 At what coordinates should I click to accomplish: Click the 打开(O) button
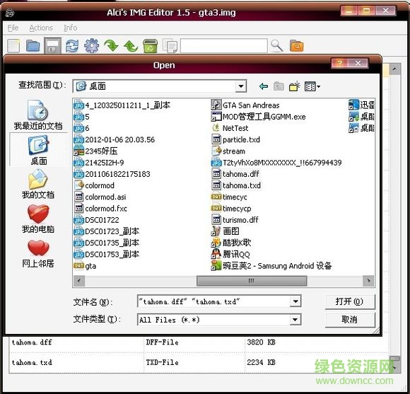pyautogui.click(x=350, y=301)
